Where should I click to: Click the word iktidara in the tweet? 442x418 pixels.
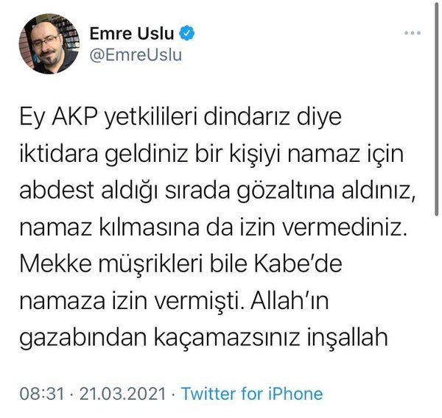coord(59,154)
